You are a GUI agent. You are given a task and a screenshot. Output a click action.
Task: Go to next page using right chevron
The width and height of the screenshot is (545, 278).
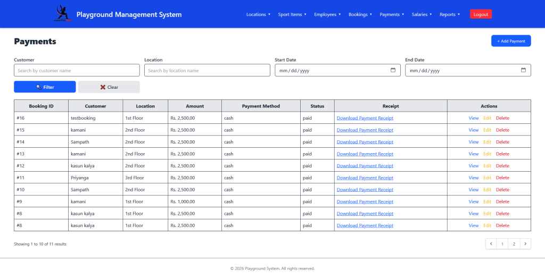coord(525,244)
